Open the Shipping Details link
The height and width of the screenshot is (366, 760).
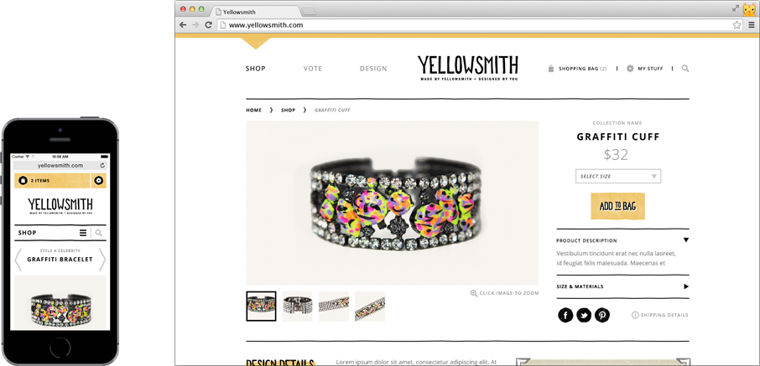point(659,315)
